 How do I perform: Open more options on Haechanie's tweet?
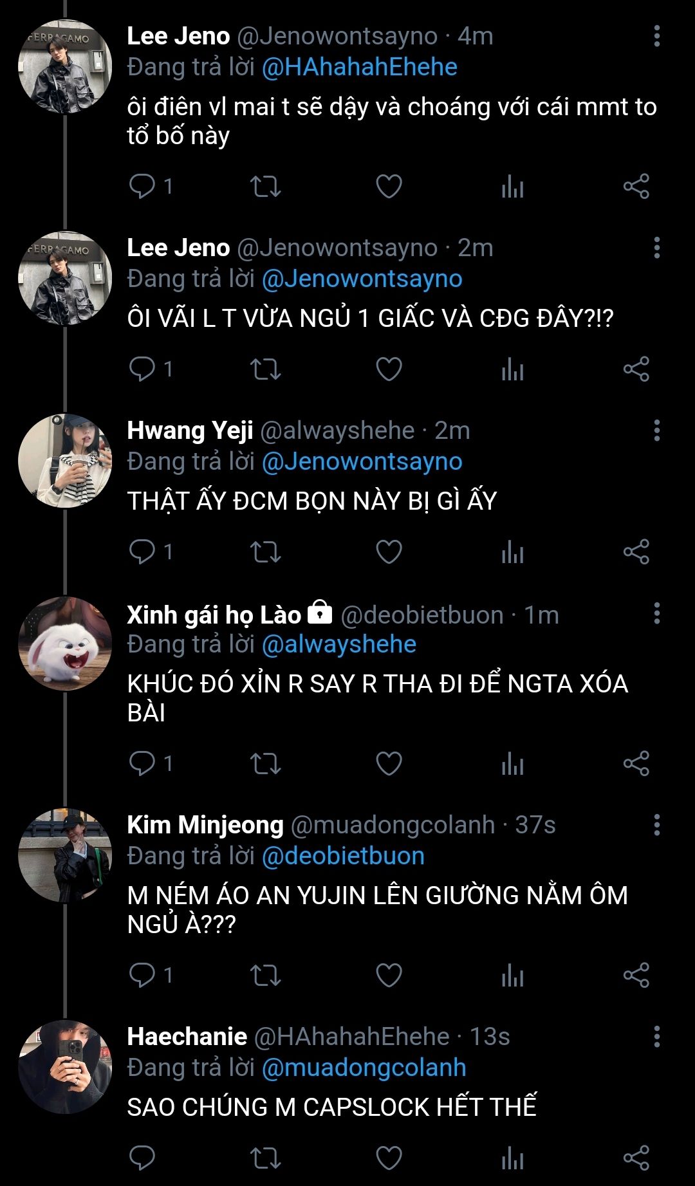[656, 1037]
